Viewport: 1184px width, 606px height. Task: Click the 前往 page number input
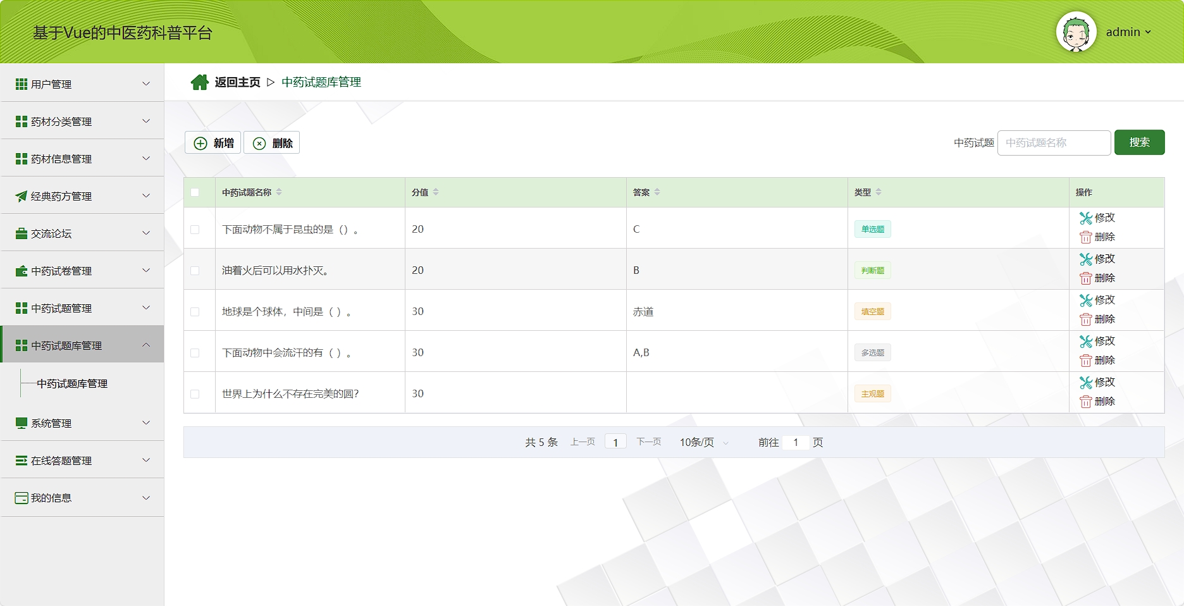point(796,443)
